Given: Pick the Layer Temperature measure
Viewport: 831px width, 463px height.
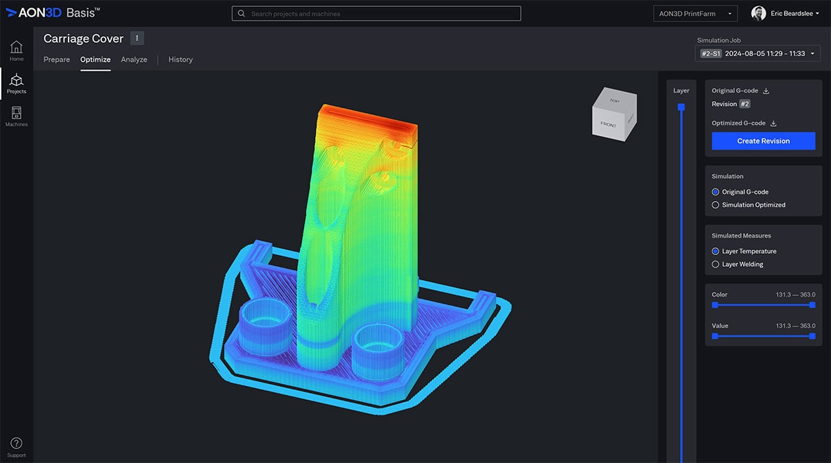Looking at the screenshot, I should click(715, 251).
